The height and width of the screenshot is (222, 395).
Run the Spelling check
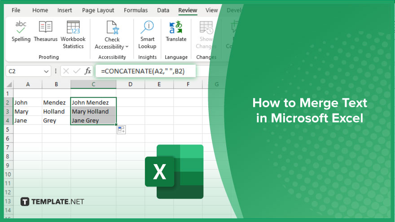[x=21, y=31]
